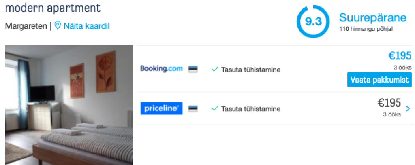Select the €195 priceline price
415x165 pixels.
(389, 103)
